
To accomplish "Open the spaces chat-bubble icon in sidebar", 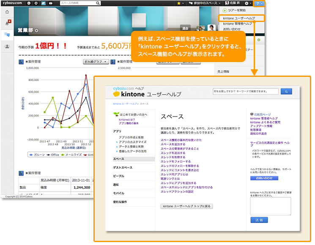I will pyautogui.click(x=7, y=35).
